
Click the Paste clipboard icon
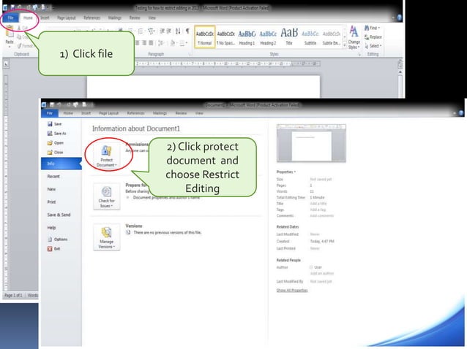point(10,32)
